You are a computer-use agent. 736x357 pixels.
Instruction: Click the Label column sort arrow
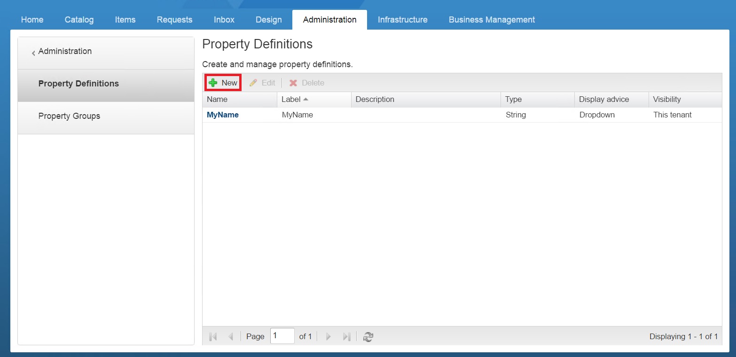coord(305,99)
